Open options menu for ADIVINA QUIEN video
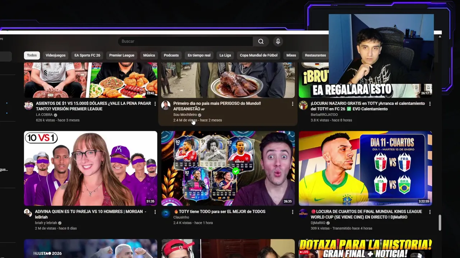The image size is (460, 258). click(155, 212)
